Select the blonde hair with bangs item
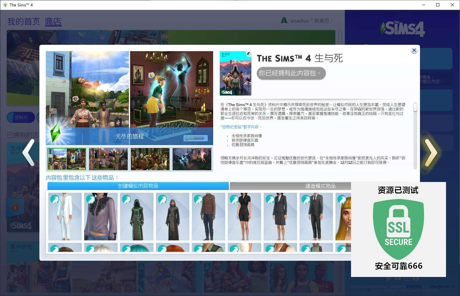 [x=343, y=217]
